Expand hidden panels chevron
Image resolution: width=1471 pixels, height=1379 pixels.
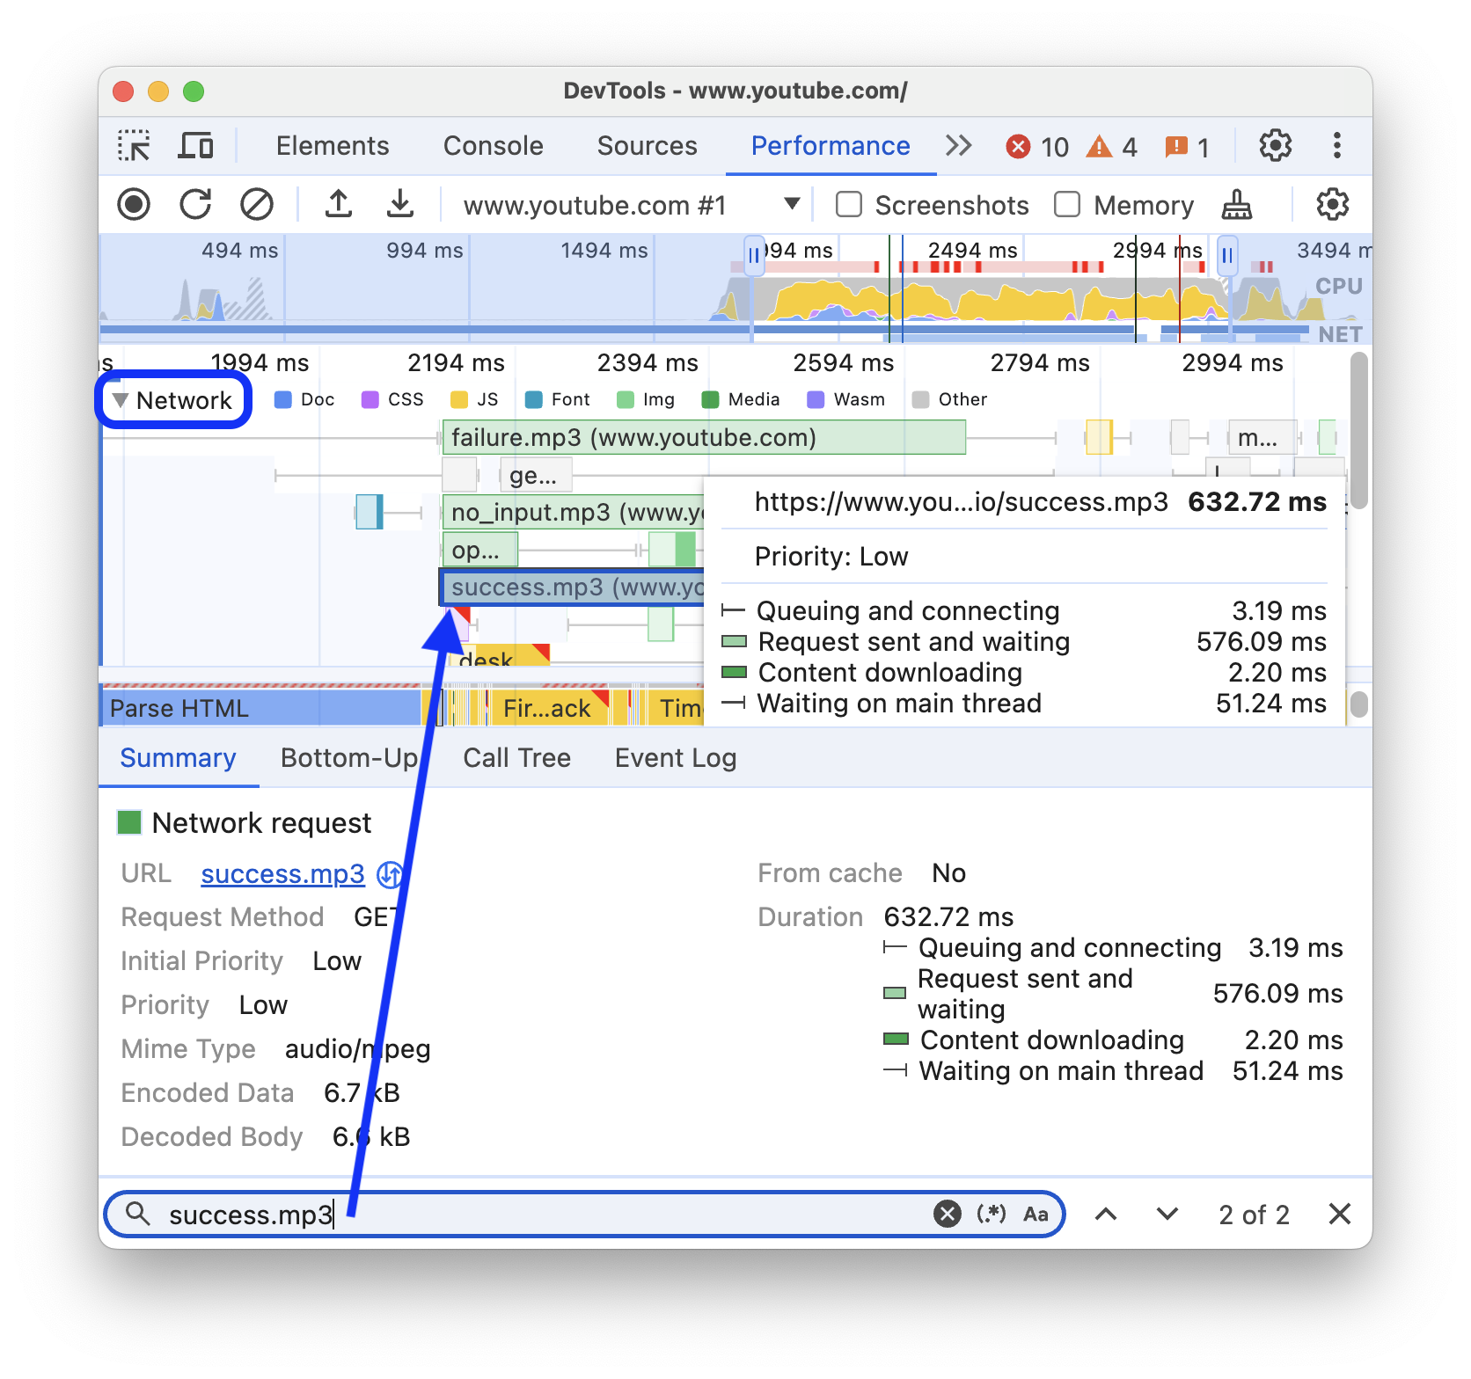[x=958, y=146]
